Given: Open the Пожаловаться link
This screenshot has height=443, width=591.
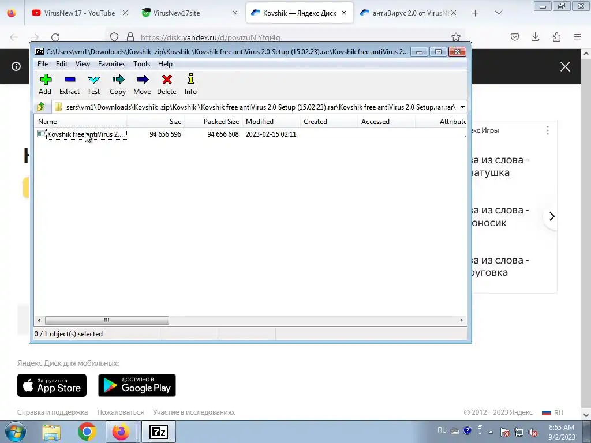Looking at the screenshot, I should [x=120, y=412].
